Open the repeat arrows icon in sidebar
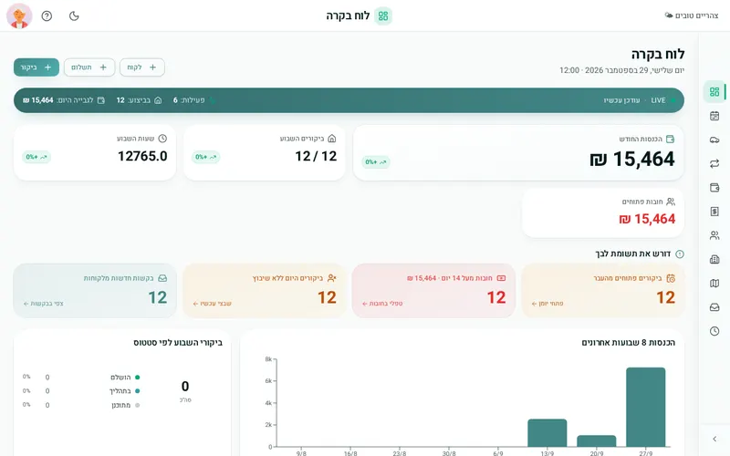Screen dimensions: 730x456 coord(714,164)
